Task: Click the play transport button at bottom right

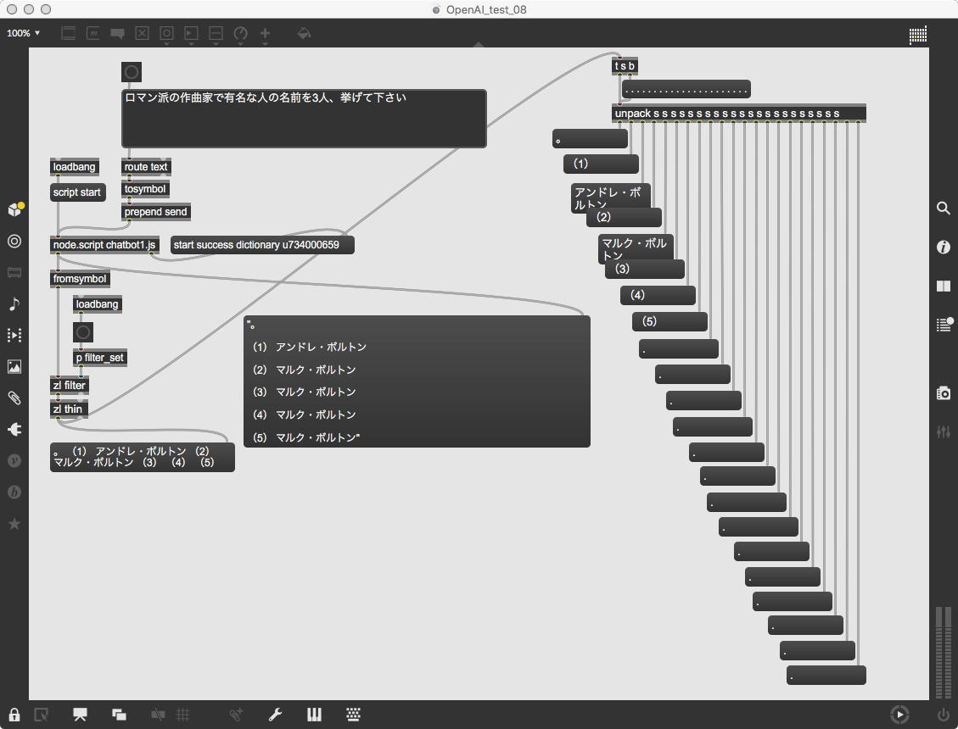Action: [x=899, y=715]
